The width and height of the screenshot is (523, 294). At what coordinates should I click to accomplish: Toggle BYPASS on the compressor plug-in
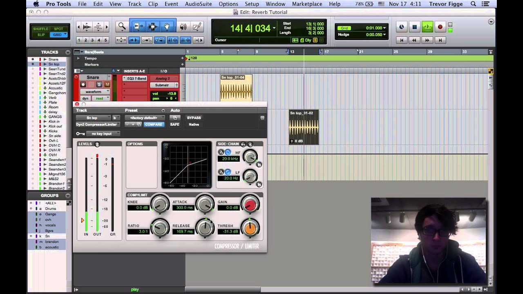194,118
